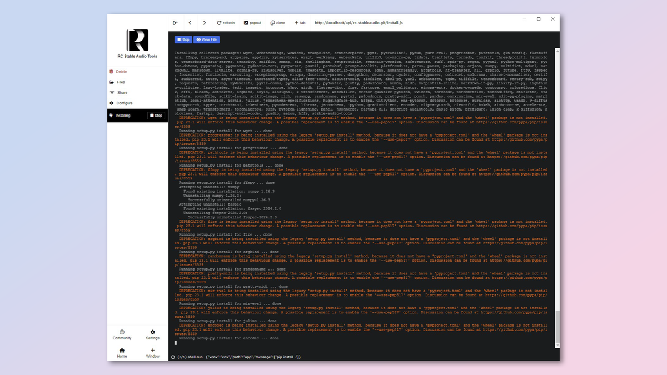Clone the current tab
This screenshot has width=667, height=375.
pyautogui.click(x=277, y=23)
